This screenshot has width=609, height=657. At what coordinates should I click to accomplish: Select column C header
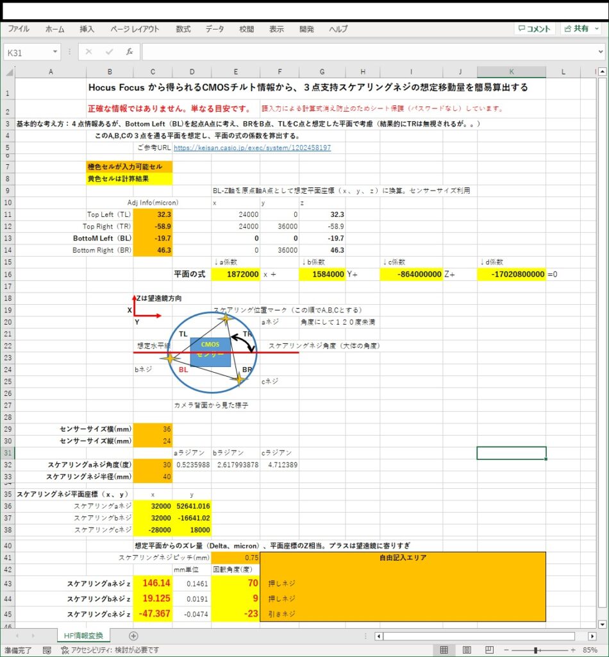click(153, 72)
